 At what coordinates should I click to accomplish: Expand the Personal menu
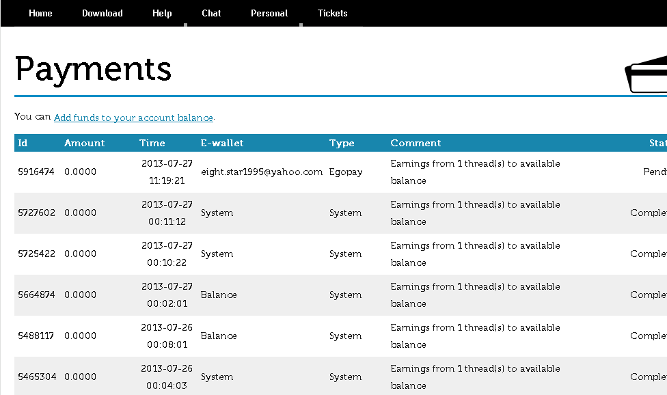coord(269,13)
